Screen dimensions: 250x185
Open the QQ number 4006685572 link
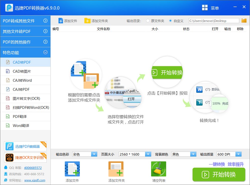[33, 168]
